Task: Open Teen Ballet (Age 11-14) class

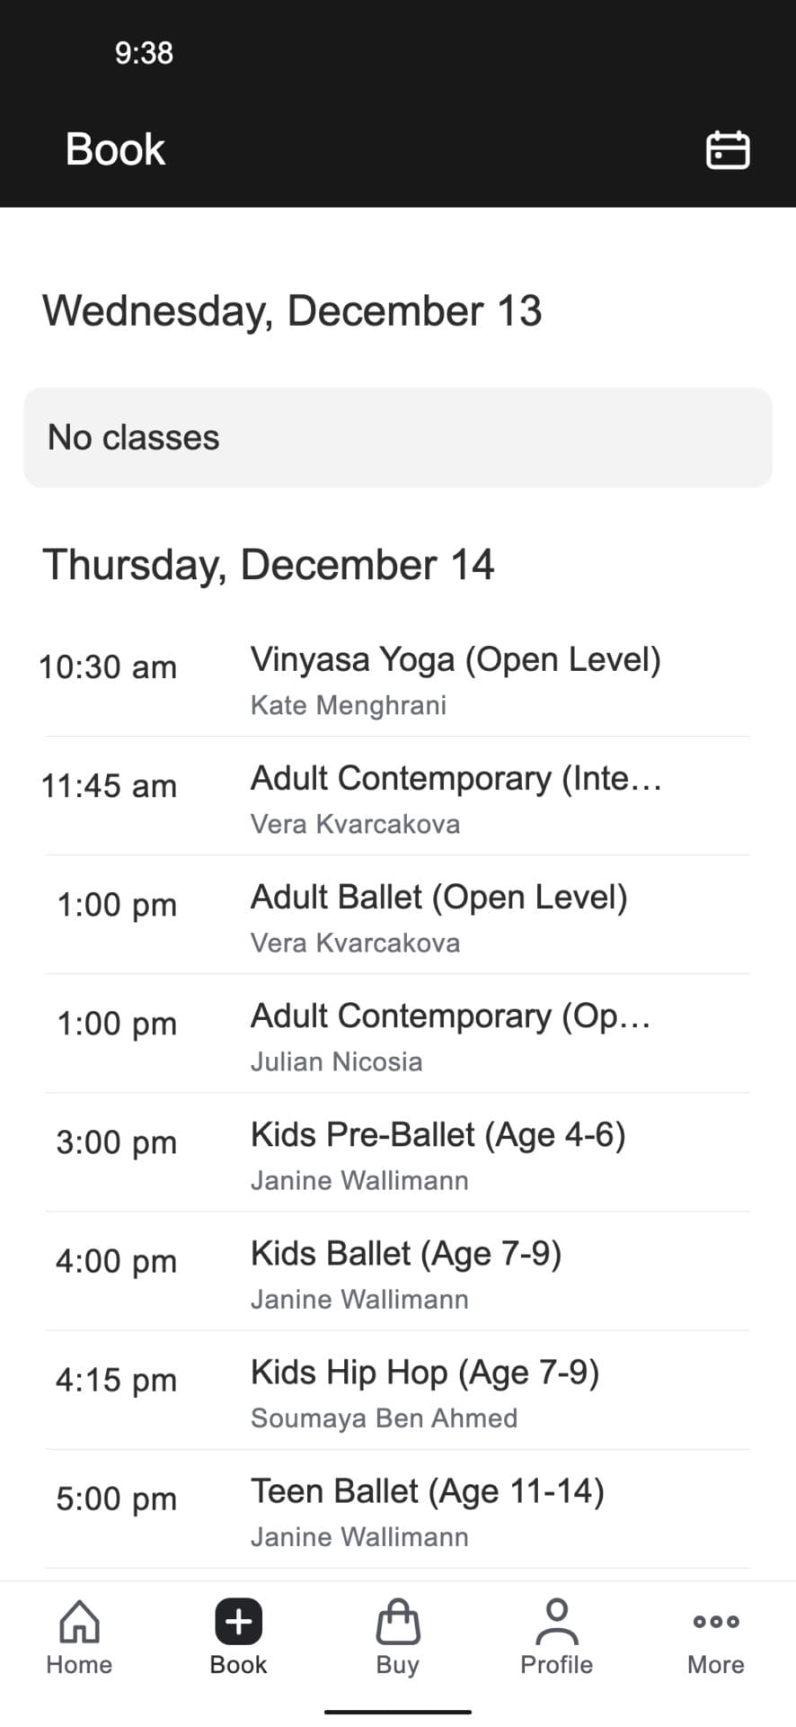Action: [427, 1491]
